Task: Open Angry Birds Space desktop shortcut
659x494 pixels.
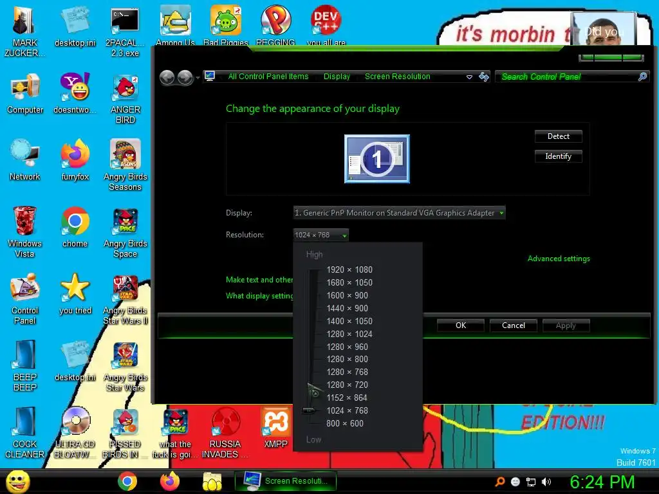Action: click(x=125, y=232)
